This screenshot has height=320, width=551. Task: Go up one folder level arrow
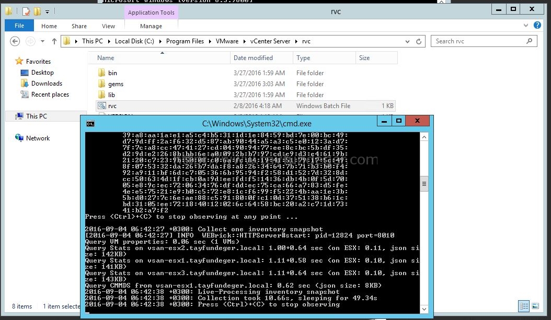tap(54, 41)
